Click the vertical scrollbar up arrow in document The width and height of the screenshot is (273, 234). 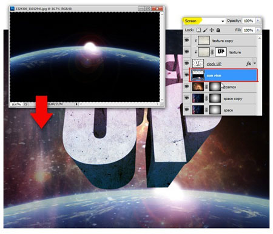pos(162,14)
